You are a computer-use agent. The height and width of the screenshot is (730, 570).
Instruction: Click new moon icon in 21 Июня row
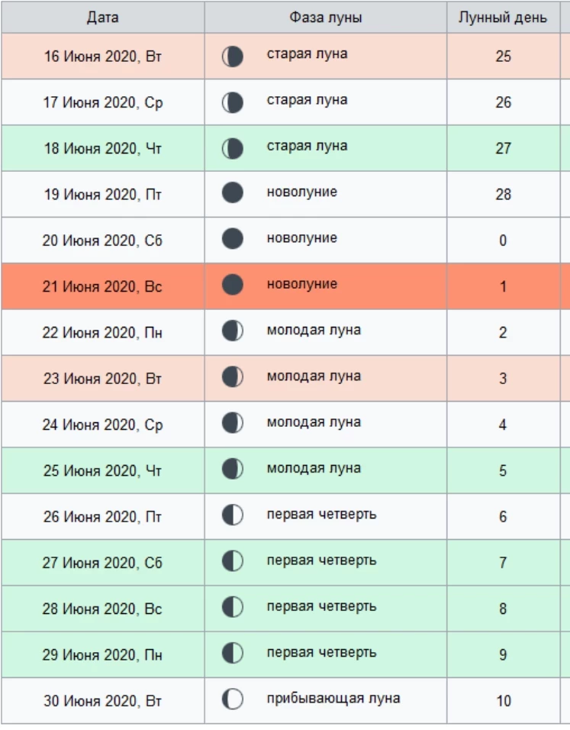233,285
